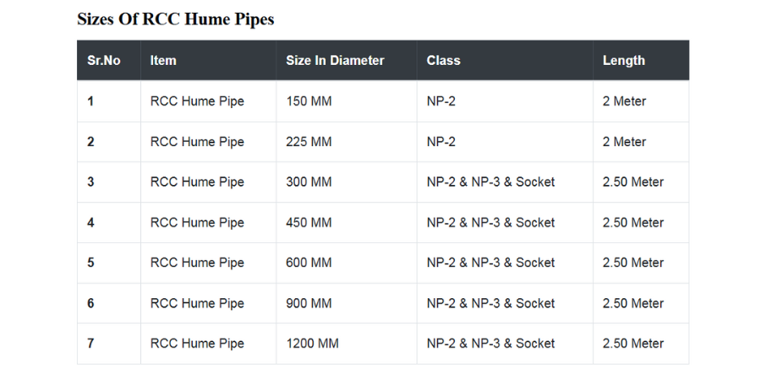Click the serial number 4 cell
The height and width of the screenshot is (380, 761).
(x=109, y=222)
